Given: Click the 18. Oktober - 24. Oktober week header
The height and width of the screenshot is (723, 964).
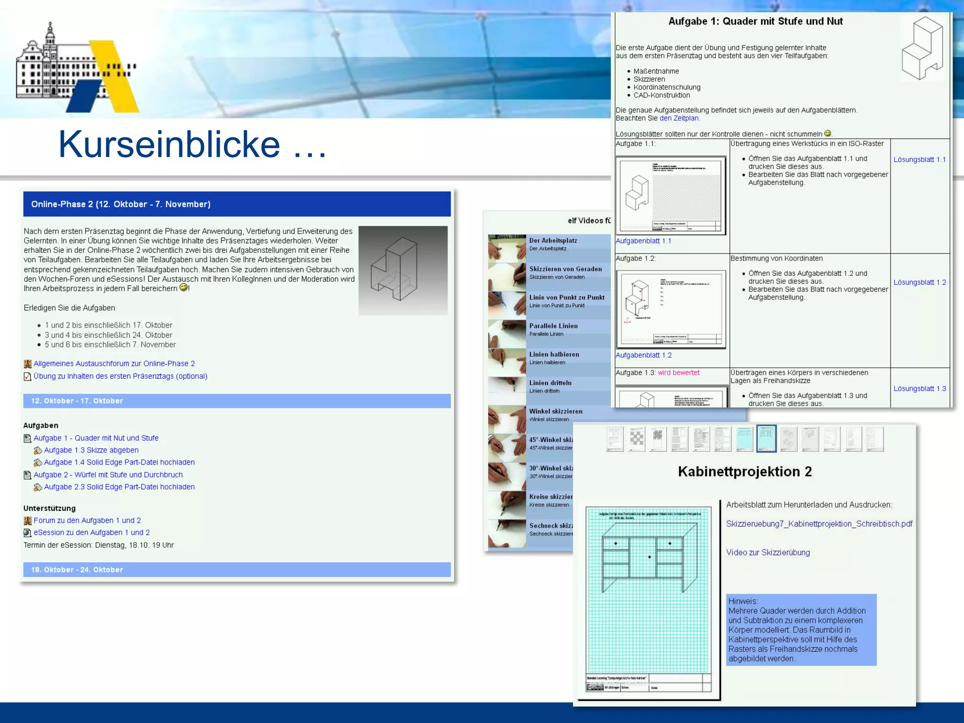Looking at the screenshot, I should tap(237, 570).
